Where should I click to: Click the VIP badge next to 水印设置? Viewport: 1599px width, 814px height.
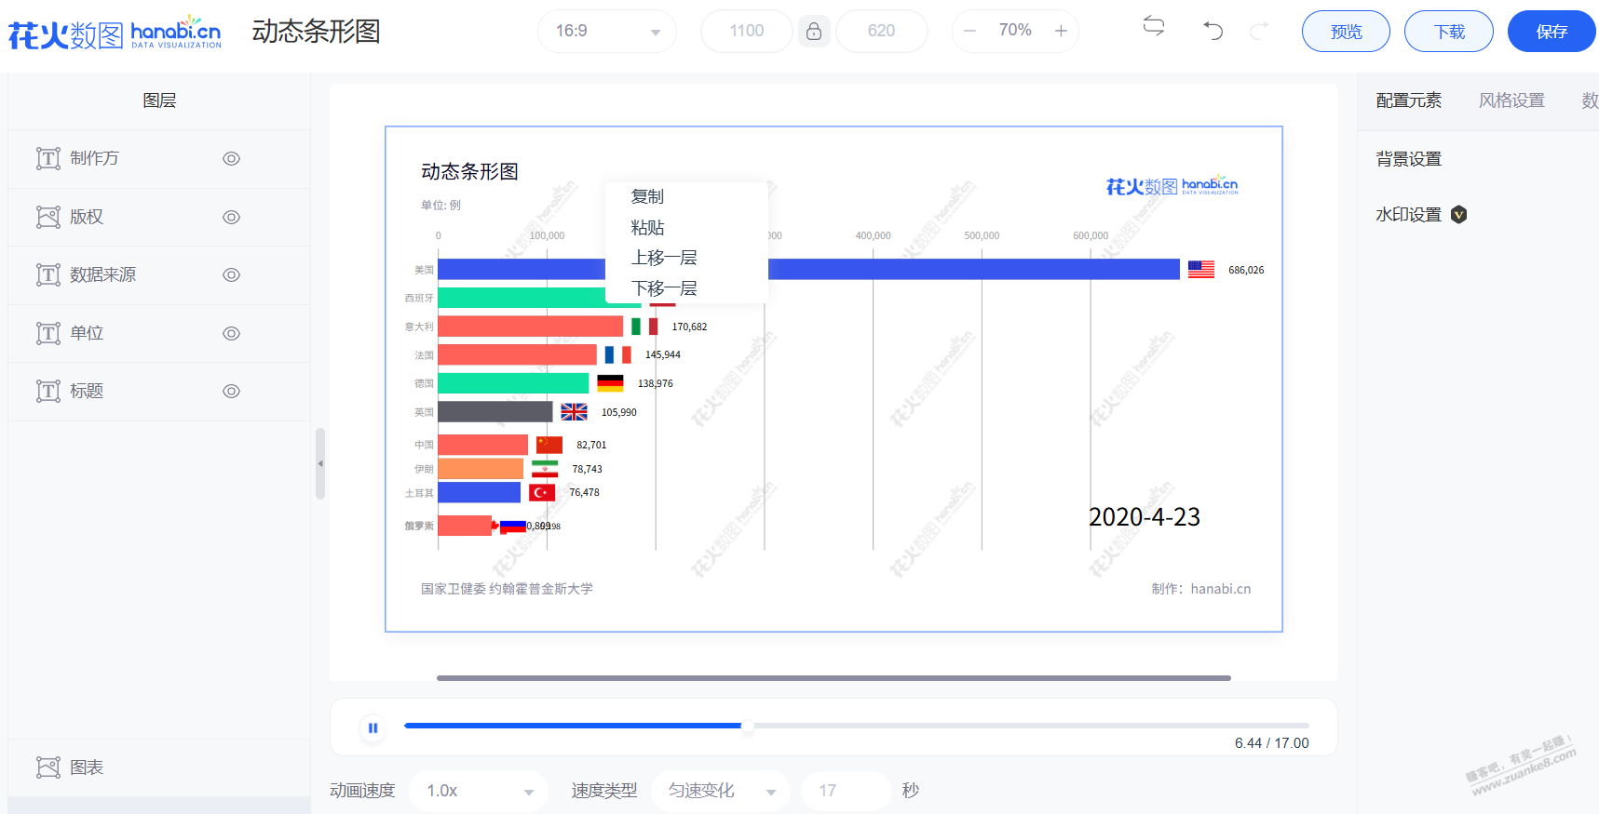(1459, 215)
